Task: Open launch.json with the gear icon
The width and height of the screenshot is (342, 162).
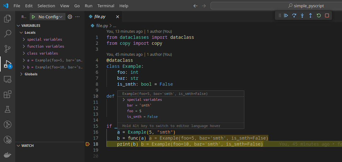Action: (x=70, y=17)
